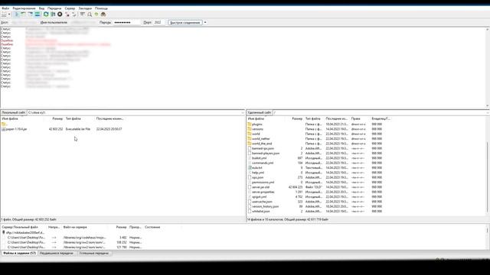The image size is (490, 275).
Task: Expand the Site Manager dropdown arrow
Action: (x=9, y=15)
